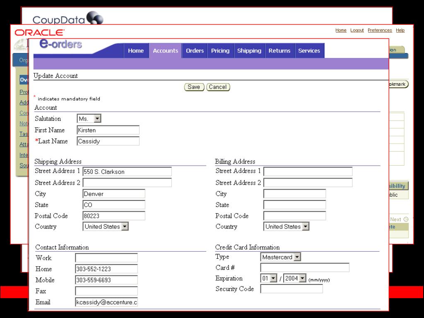The width and height of the screenshot is (424, 318).
Task: Open the Help link in the Oracle window
Action: click(400, 30)
